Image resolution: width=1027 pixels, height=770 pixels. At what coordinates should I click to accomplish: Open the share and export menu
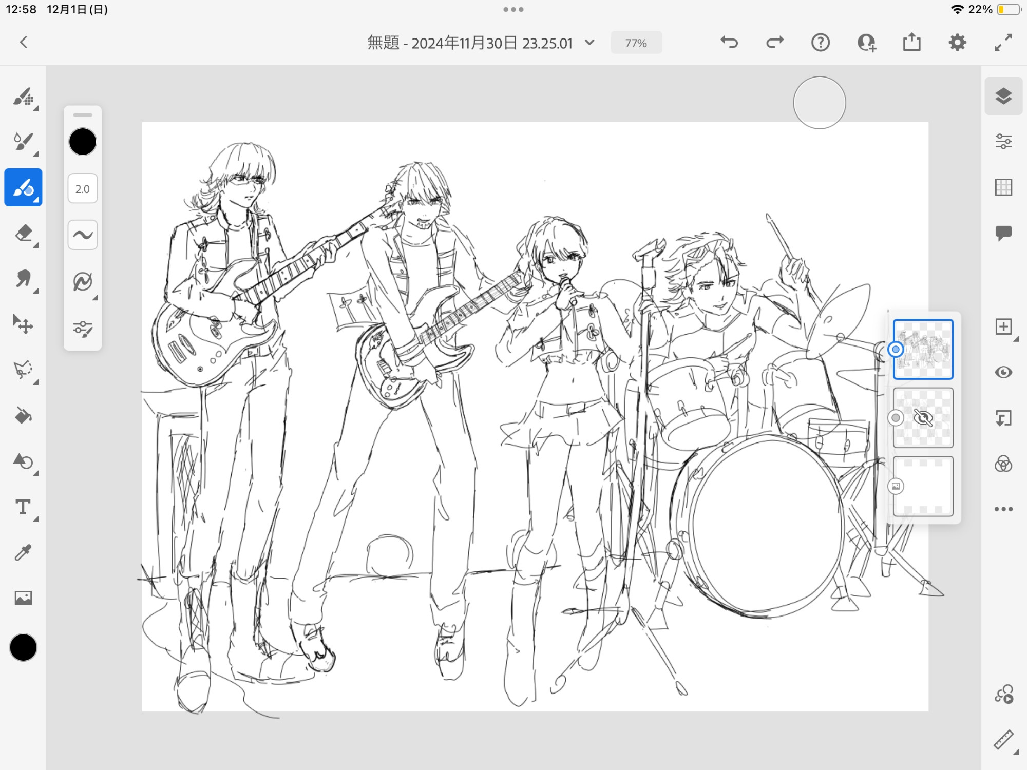point(912,42)
